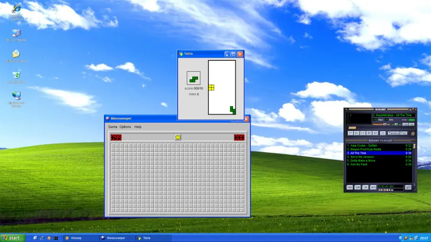The height and width of the screenshot is (242, 431).
Task: Click the Winamp song title display
Action: pyautogui.click(x=394, y=115)
